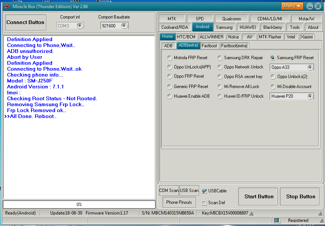
Task: Switch to the Samsung tab
Action: click(224, 27)
